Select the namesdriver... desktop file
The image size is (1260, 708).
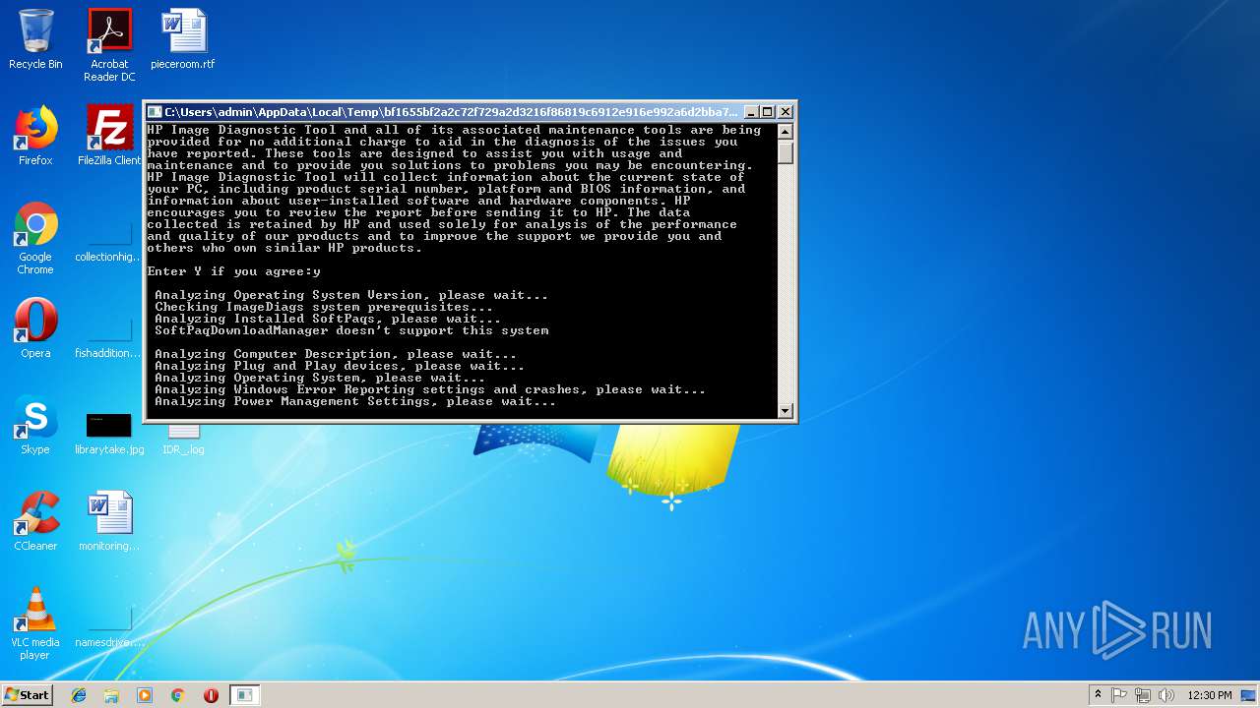tap(109, 625)
